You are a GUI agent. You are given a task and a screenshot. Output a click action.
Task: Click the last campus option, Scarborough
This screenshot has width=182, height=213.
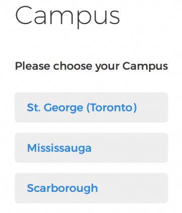pos(91,188)
